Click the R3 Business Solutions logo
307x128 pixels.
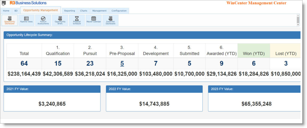[28, 3]
